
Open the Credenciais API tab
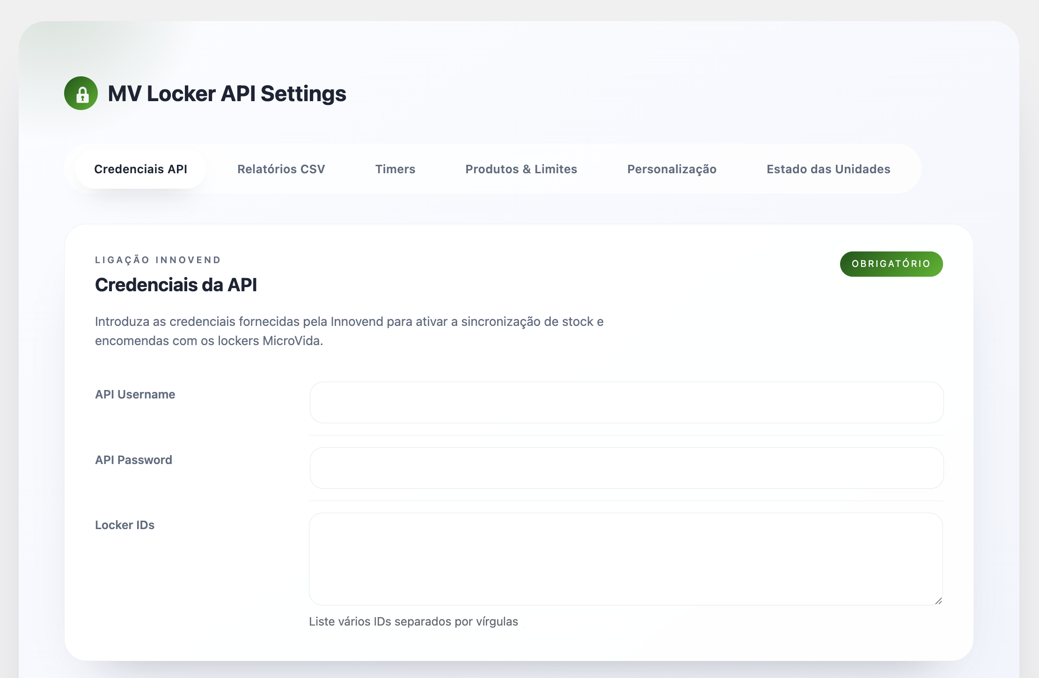(x=140, y=169)
